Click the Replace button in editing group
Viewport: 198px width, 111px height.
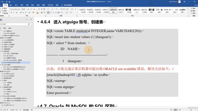coord(193,11)
